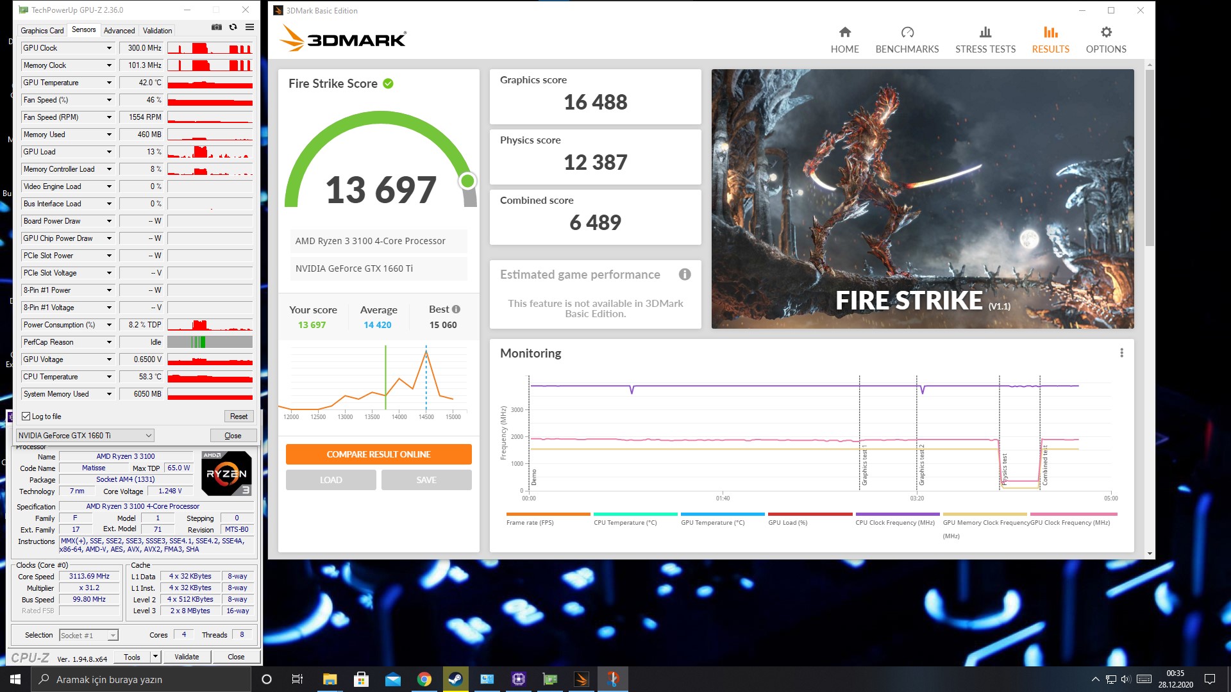Open GPU Clock sensor dropdown
This screenshot has width=1231, height=692.
(x=109, y=48)
